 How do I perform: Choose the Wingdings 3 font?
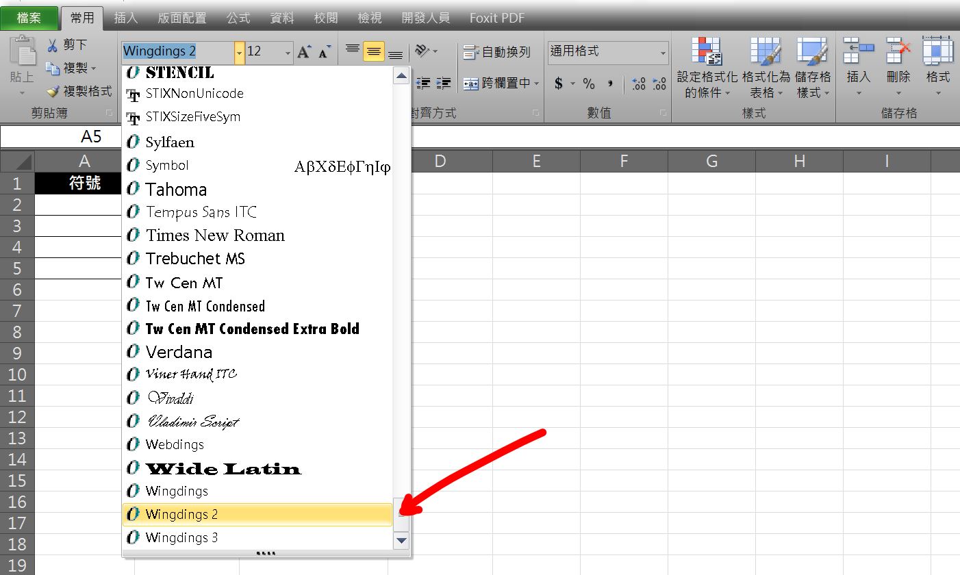[x=257, y=537]
